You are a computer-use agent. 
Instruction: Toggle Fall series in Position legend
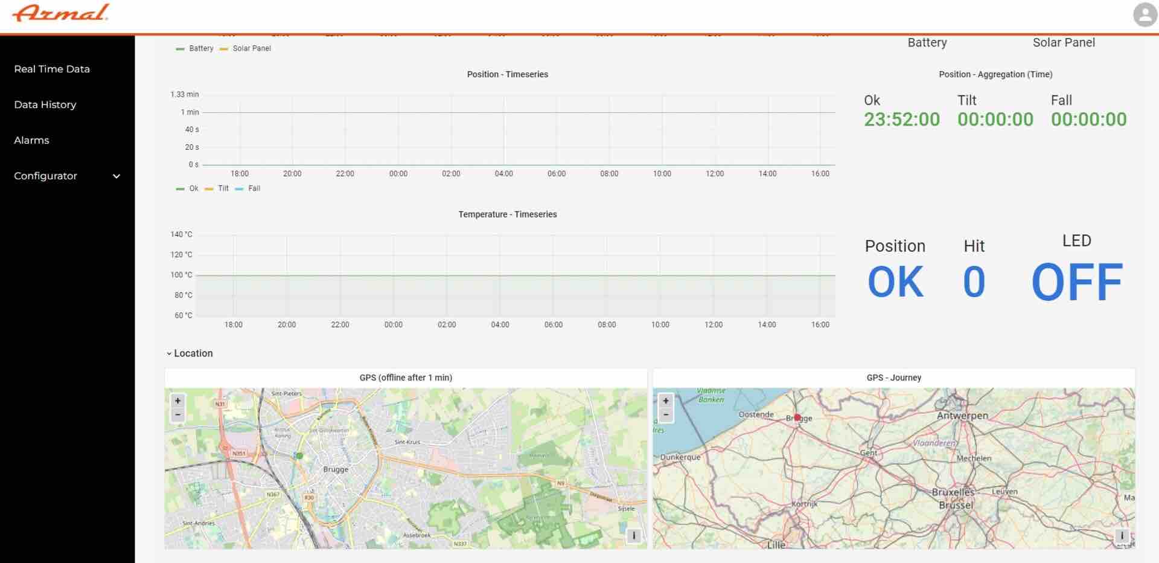(x=254, y=188)
